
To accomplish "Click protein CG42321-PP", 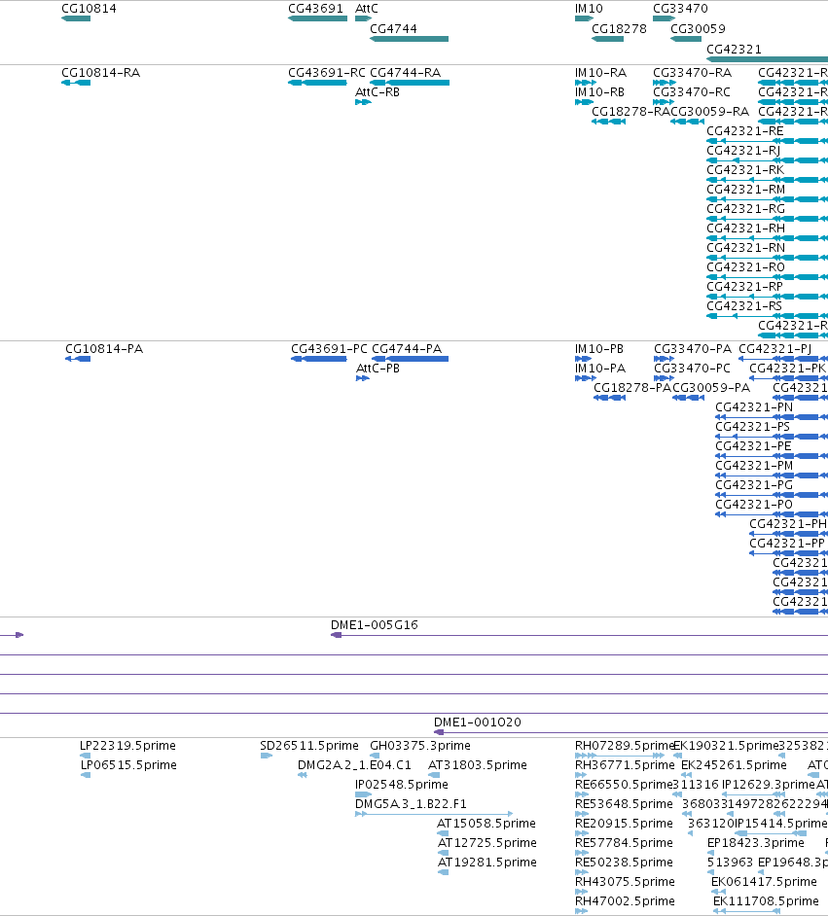I will [788, 553].
